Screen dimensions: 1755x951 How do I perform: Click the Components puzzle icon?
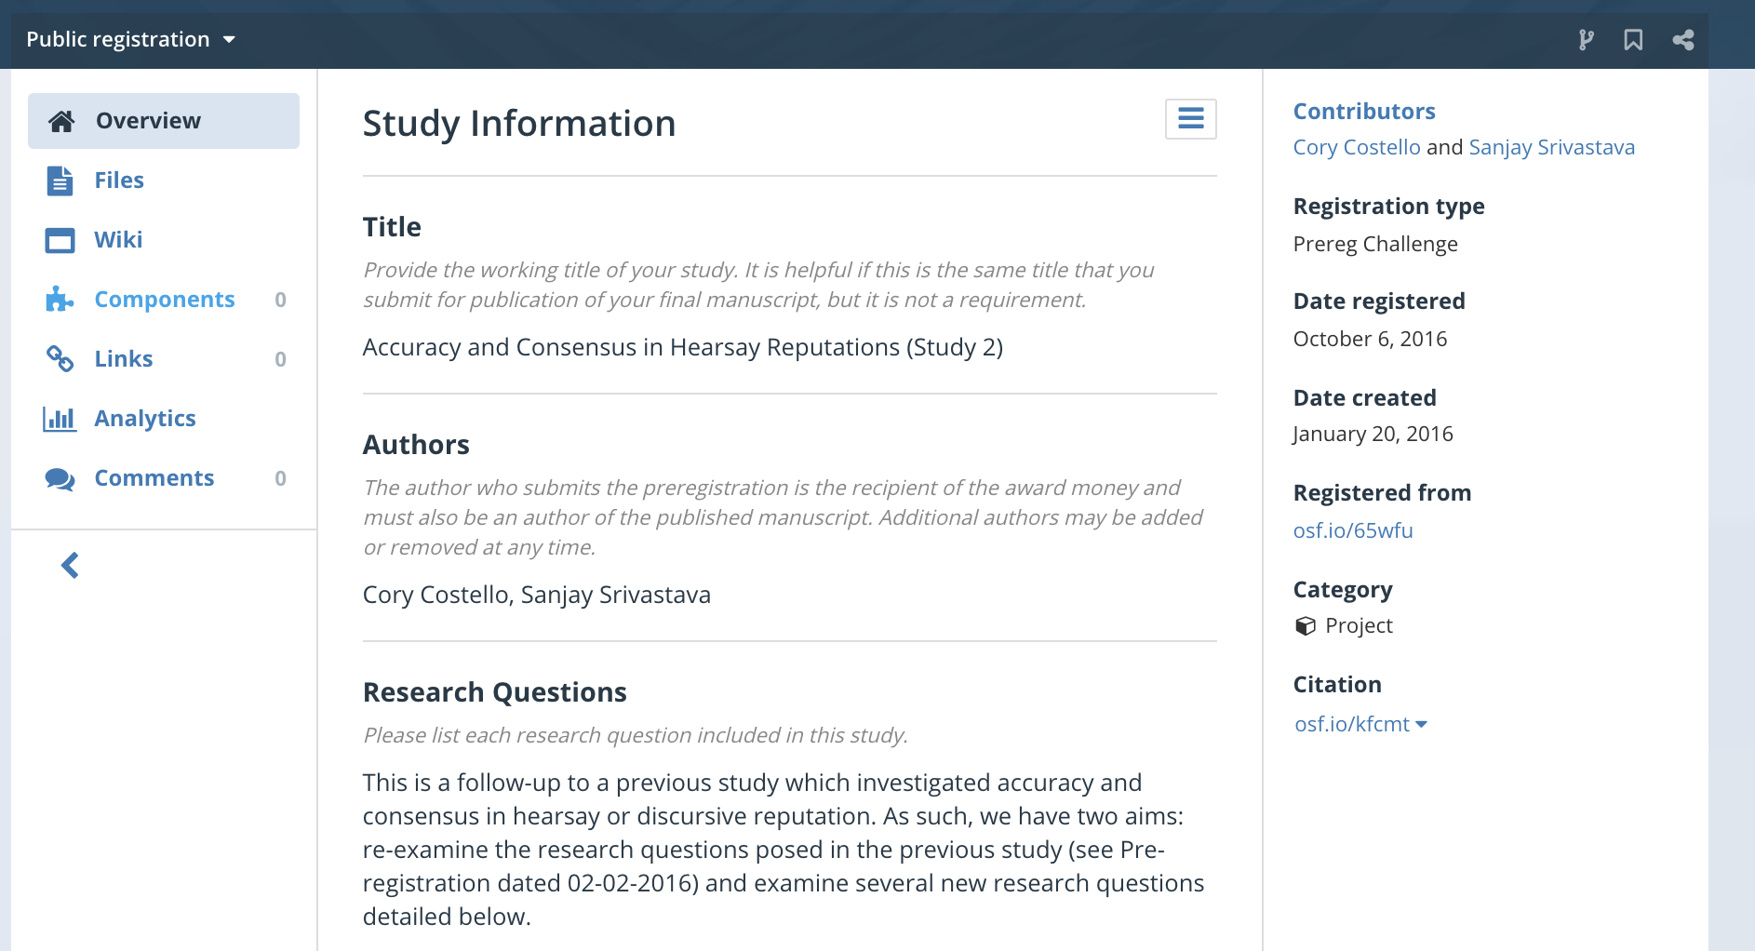tap(60, 300)
